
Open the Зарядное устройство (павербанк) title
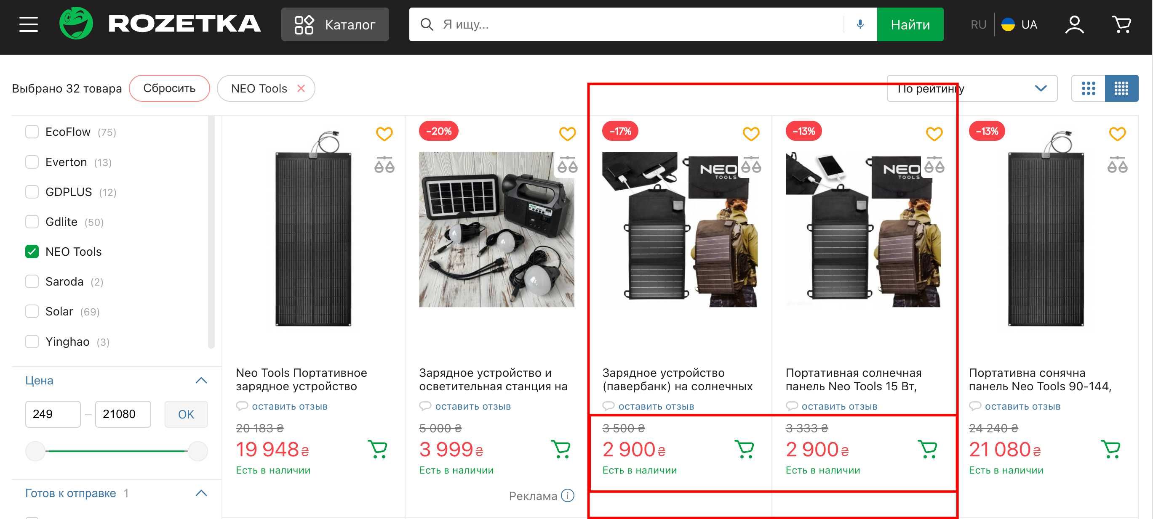677,379
